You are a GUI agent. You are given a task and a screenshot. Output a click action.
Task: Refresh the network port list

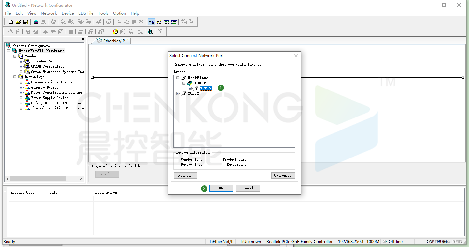tap(185, 175)
